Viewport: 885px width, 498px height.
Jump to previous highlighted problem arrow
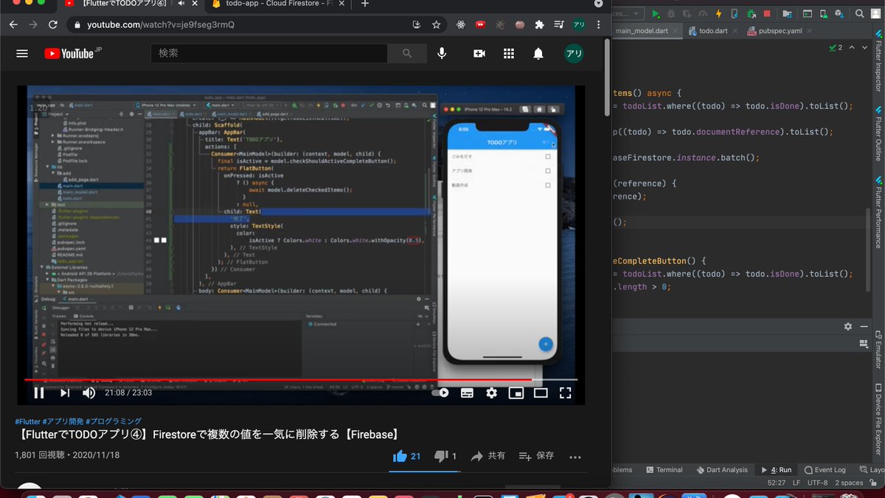coord(852,47)
